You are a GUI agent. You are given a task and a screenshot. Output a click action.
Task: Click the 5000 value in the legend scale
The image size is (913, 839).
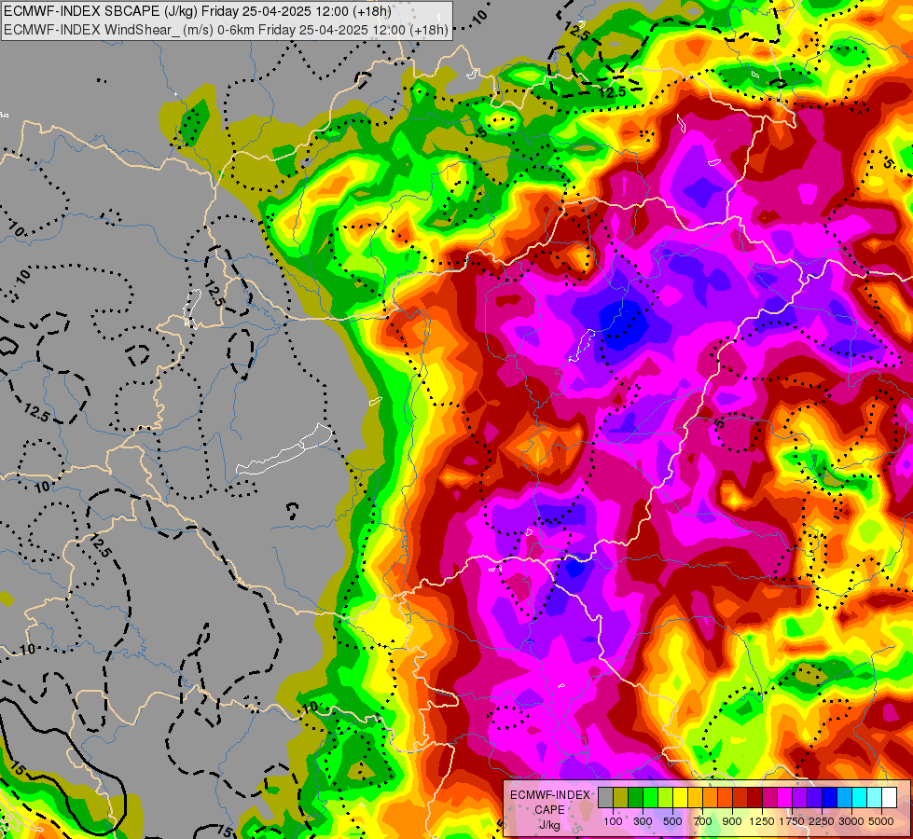pyautogui.click(x=881, y=821)
